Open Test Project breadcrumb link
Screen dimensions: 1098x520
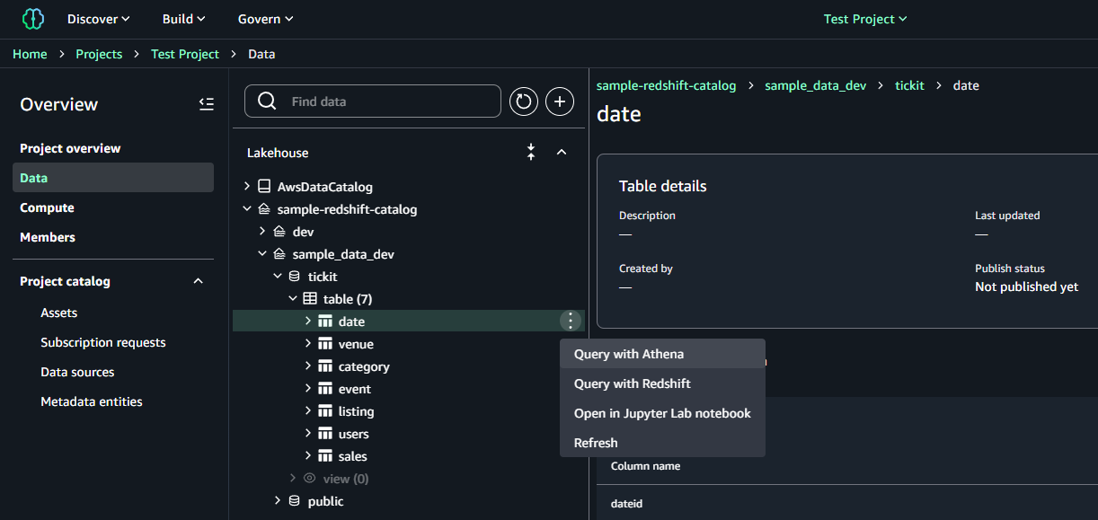tap(185, 54)
